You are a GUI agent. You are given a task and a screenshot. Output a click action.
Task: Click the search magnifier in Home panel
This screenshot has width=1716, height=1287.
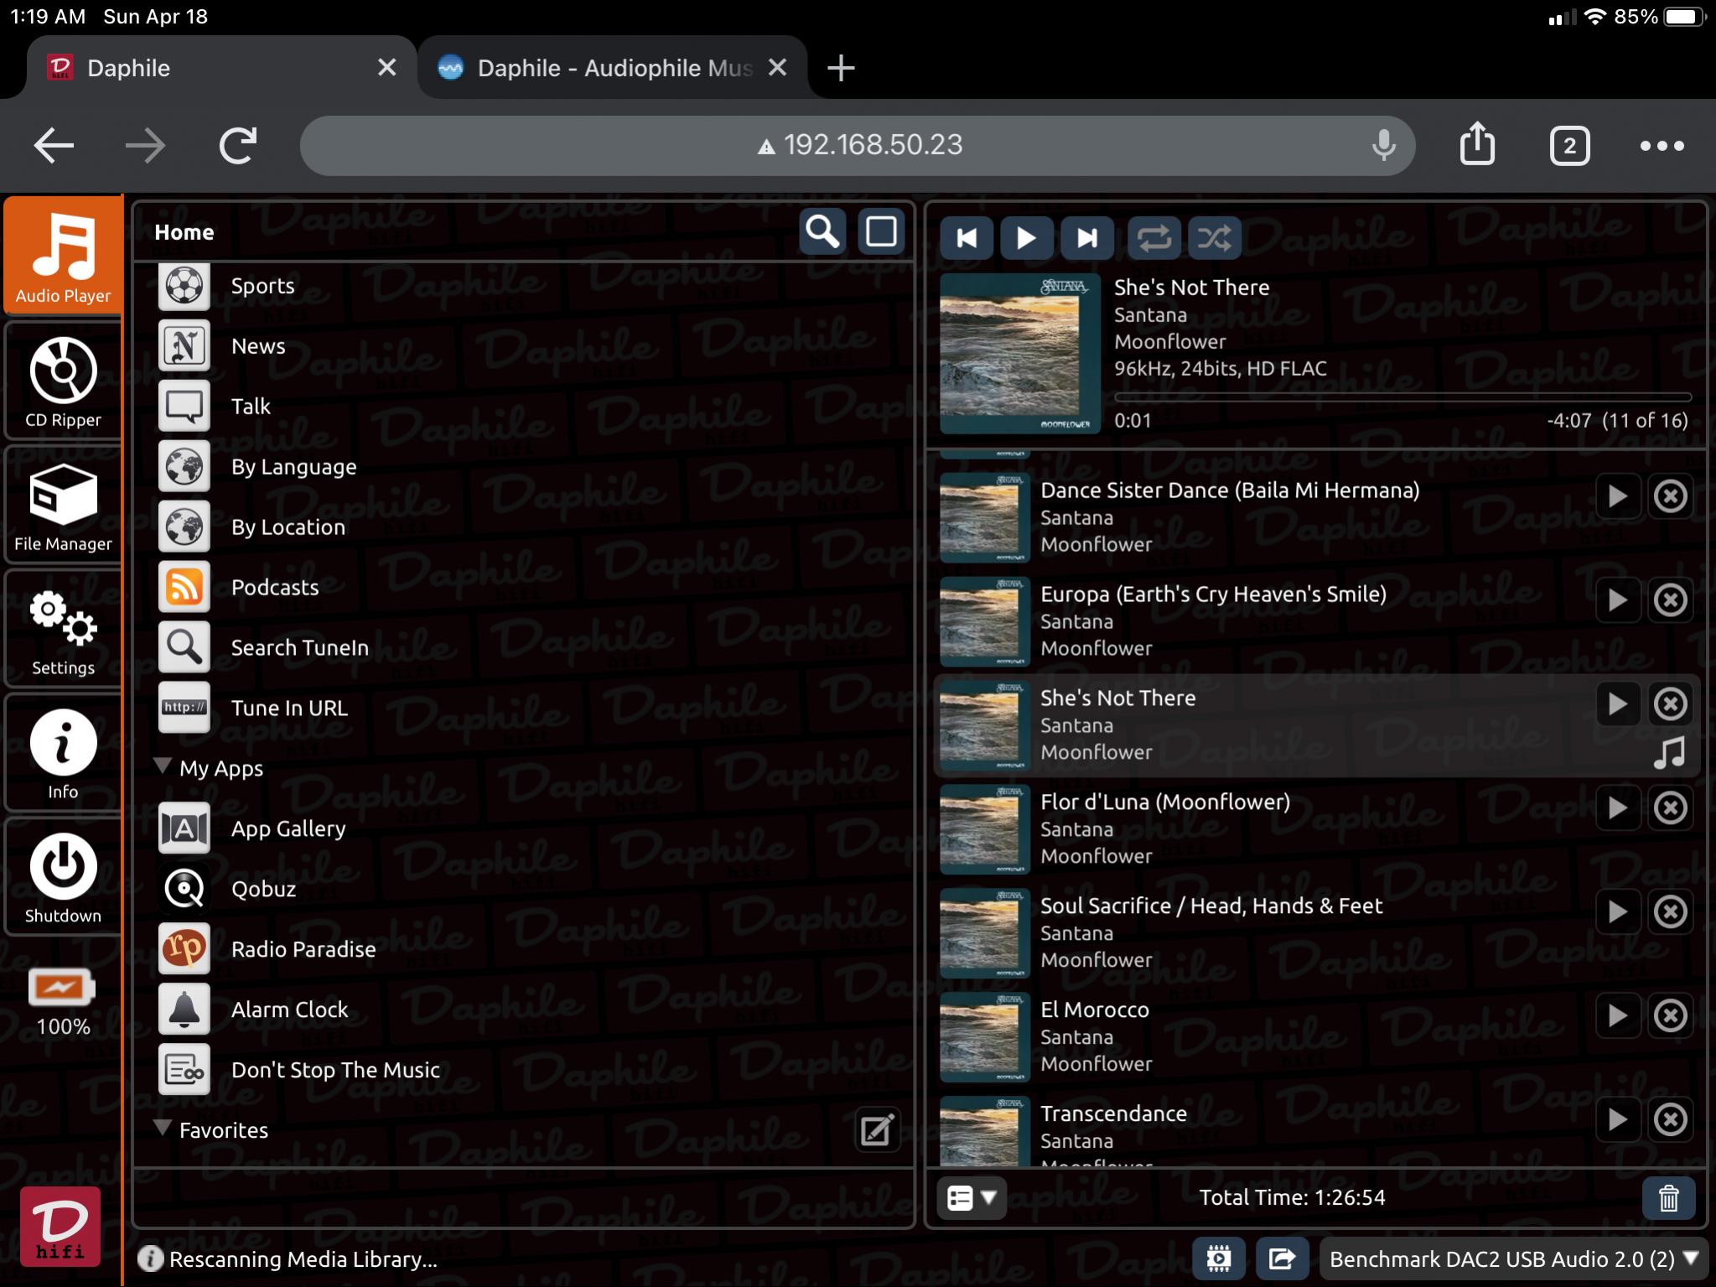pyautogui.click(x=822, y=232)
